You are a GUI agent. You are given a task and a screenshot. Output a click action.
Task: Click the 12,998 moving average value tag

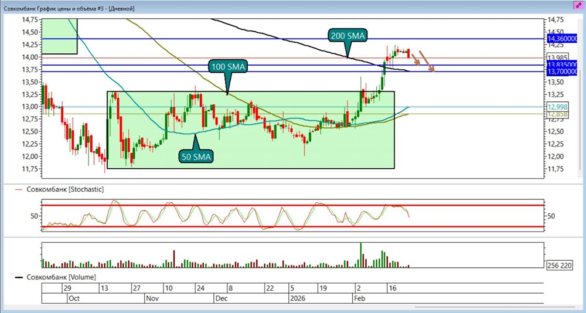[558, 107]
